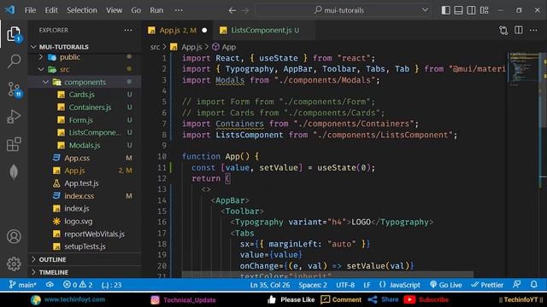Close the unsaved App.js tab dot

point(204,31)
